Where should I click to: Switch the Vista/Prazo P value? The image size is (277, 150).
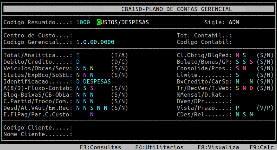pos(237,108)
